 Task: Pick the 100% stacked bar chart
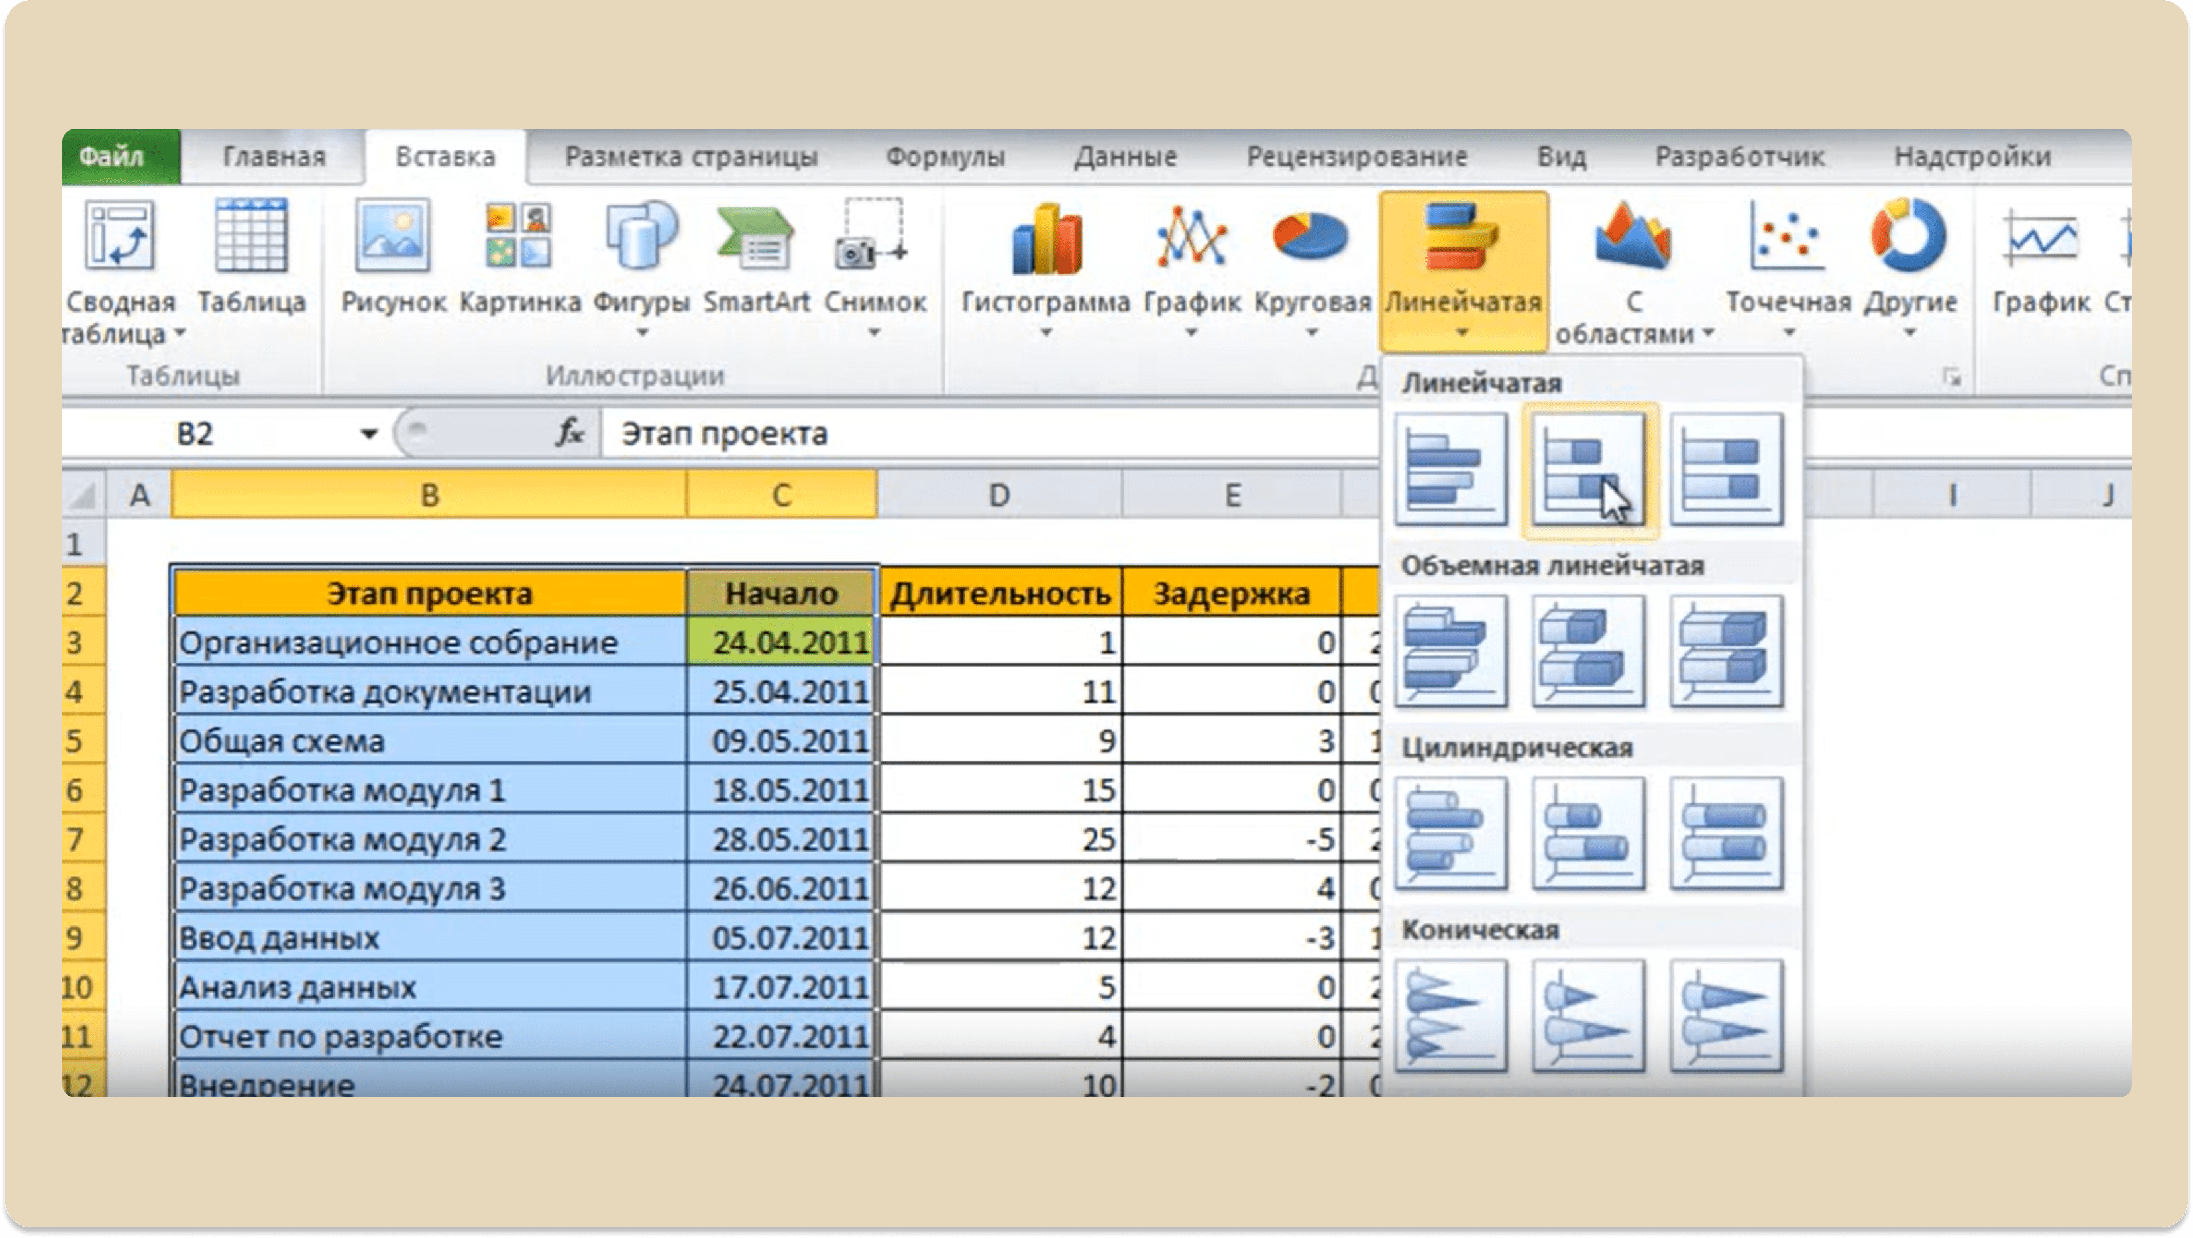1727,469
